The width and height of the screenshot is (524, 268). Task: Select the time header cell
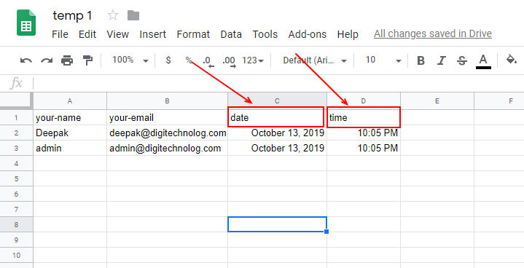[x=364, y=117]
